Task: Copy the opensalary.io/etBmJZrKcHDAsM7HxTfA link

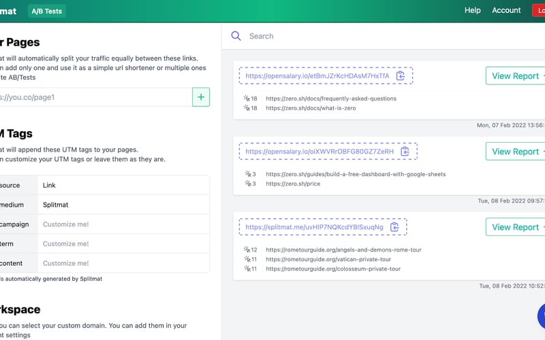Action: [x=401, y=75]
